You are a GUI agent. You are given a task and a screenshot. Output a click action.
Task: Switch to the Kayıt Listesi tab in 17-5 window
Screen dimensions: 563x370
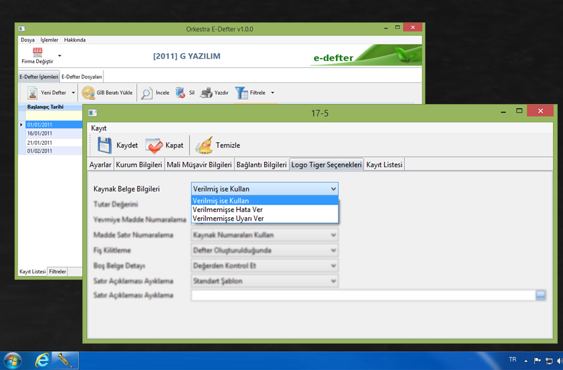pos(384,165)
